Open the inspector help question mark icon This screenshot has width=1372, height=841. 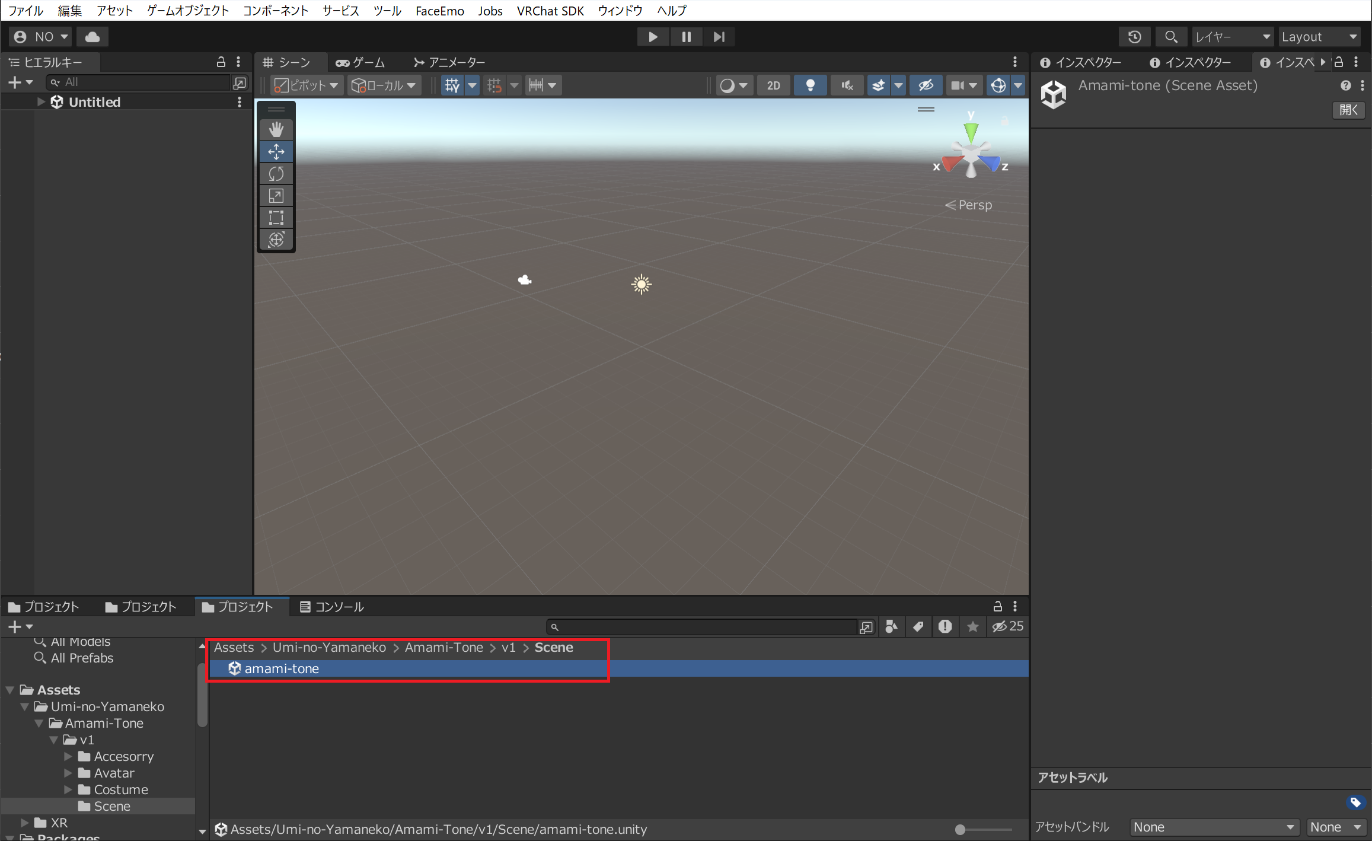1345,85
